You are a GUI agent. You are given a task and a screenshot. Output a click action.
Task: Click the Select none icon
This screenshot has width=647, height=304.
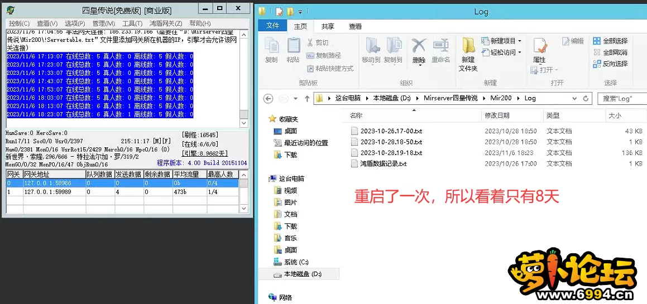[597, 52]
